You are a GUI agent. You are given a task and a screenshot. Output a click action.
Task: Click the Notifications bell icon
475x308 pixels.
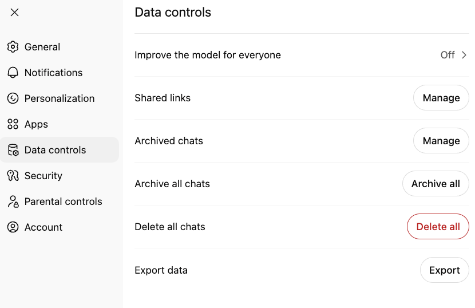click(13, 73)
